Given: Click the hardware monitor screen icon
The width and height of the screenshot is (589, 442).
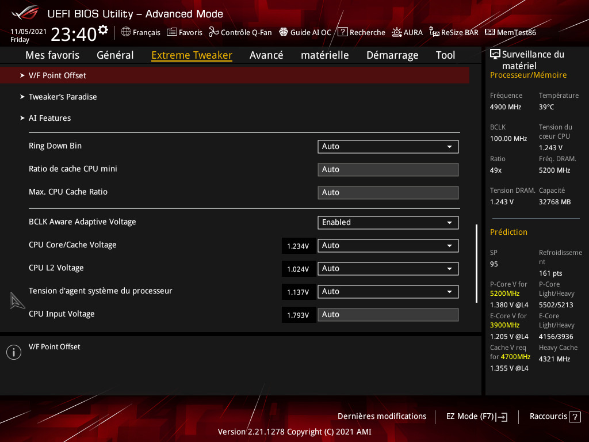Looking at the screenshot, I should (x=495, y=54).
